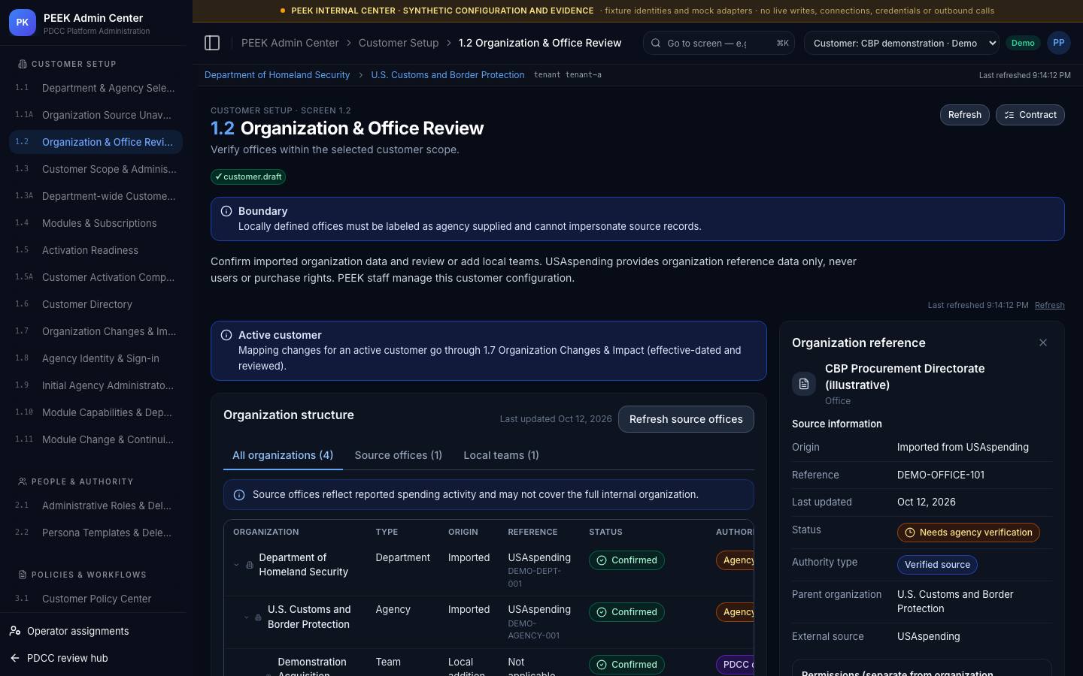The height and width of the screenshot is (676, 1083).
Task: Click the Refresh source offices button
Action: (x=686, y=419)
